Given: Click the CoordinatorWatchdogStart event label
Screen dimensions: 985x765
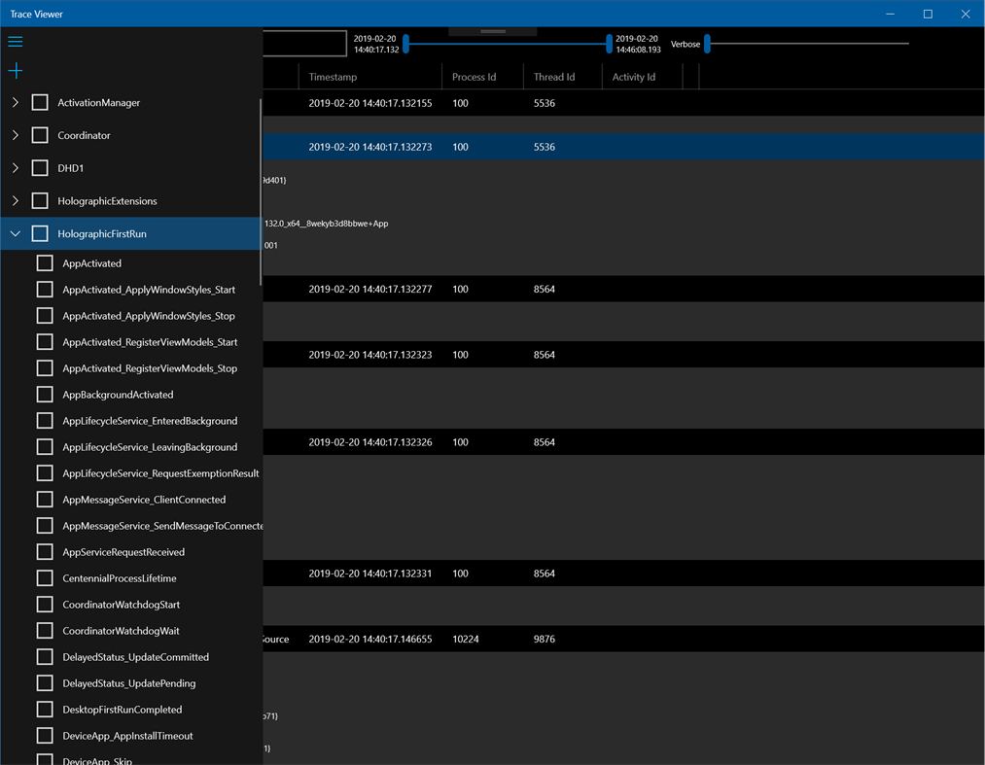Looking at the screenshot, I should click(122, 605).
